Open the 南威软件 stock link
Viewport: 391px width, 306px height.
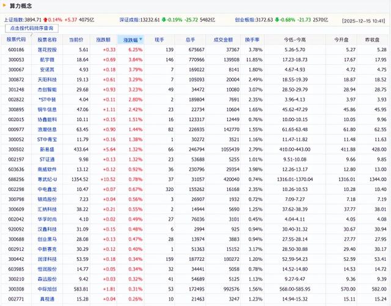pyautogui.click(x=47, y=169)
